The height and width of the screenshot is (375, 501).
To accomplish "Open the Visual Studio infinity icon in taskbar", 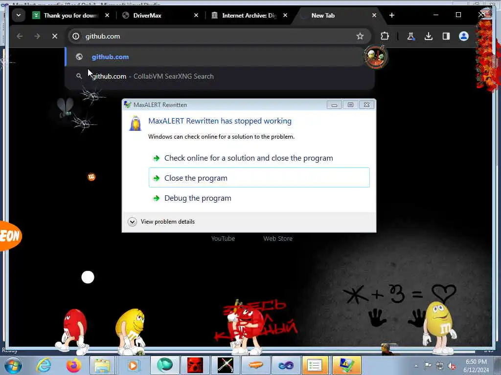I will (x=286, y=365).
